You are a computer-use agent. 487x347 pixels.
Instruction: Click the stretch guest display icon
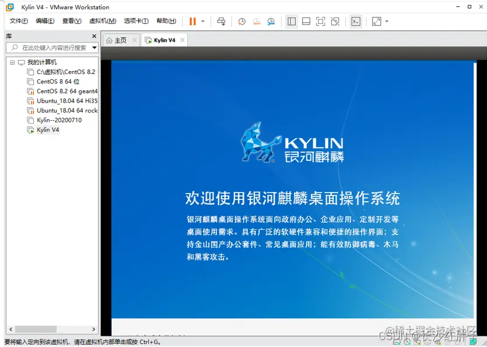(x=376, y=21)
